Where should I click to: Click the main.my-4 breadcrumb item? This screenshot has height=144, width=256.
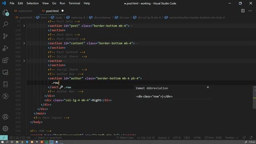click(x=78, y=18)
